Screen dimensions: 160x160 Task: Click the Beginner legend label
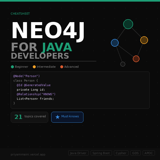click(22, 67)
